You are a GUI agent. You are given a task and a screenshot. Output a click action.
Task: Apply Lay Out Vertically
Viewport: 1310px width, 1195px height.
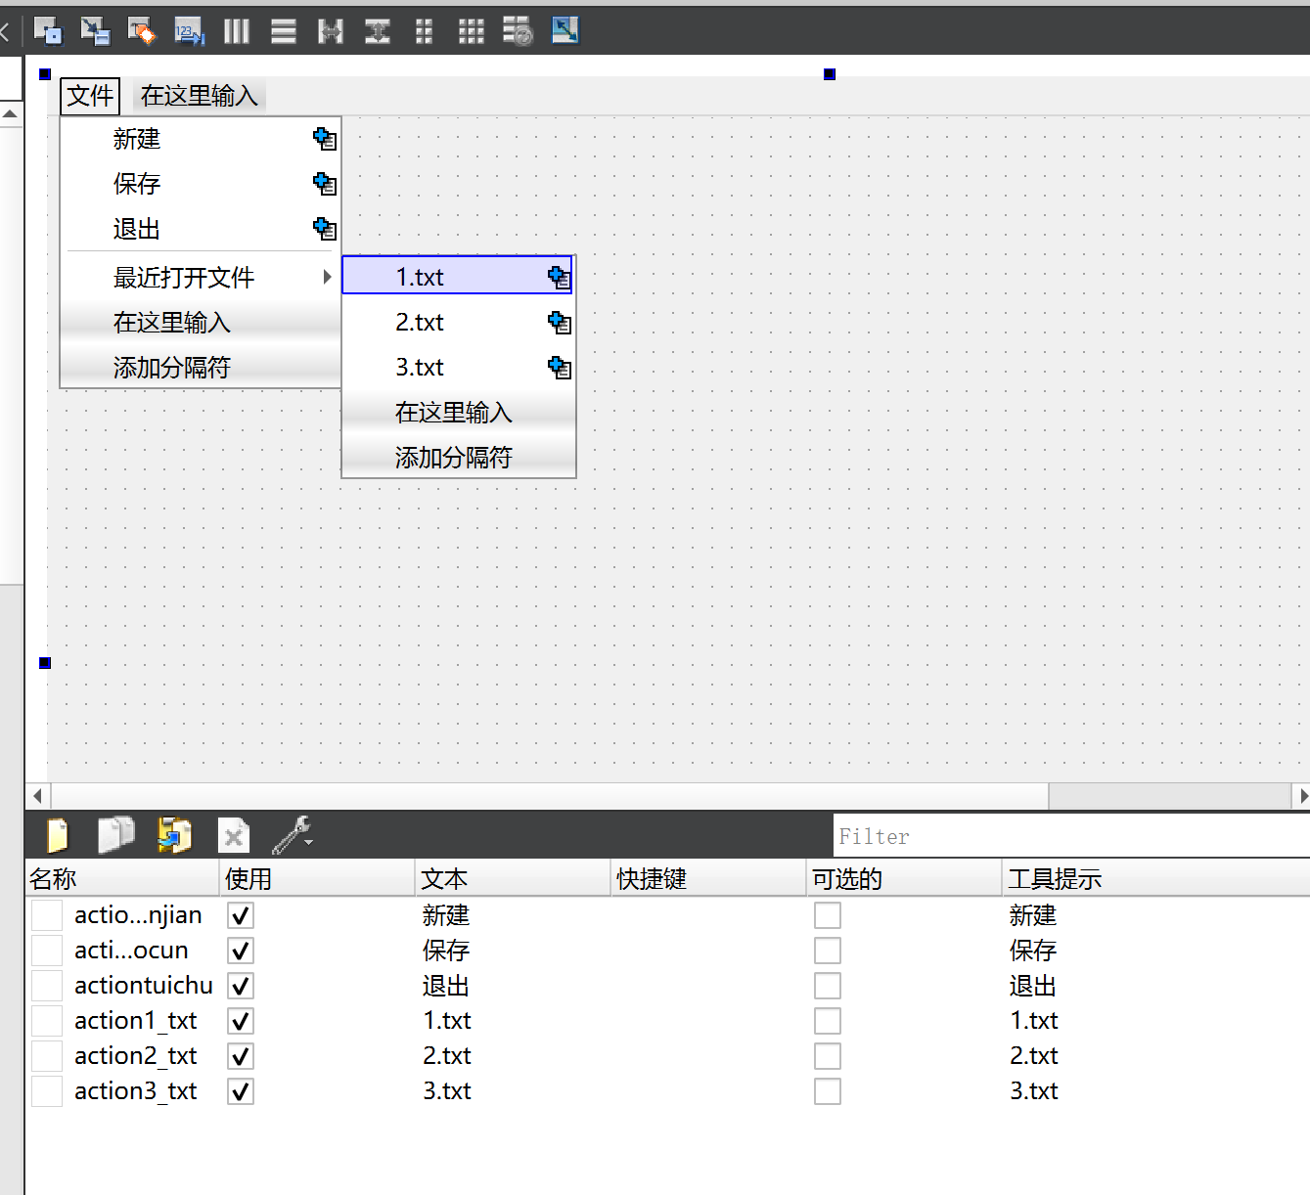[284, 31]
